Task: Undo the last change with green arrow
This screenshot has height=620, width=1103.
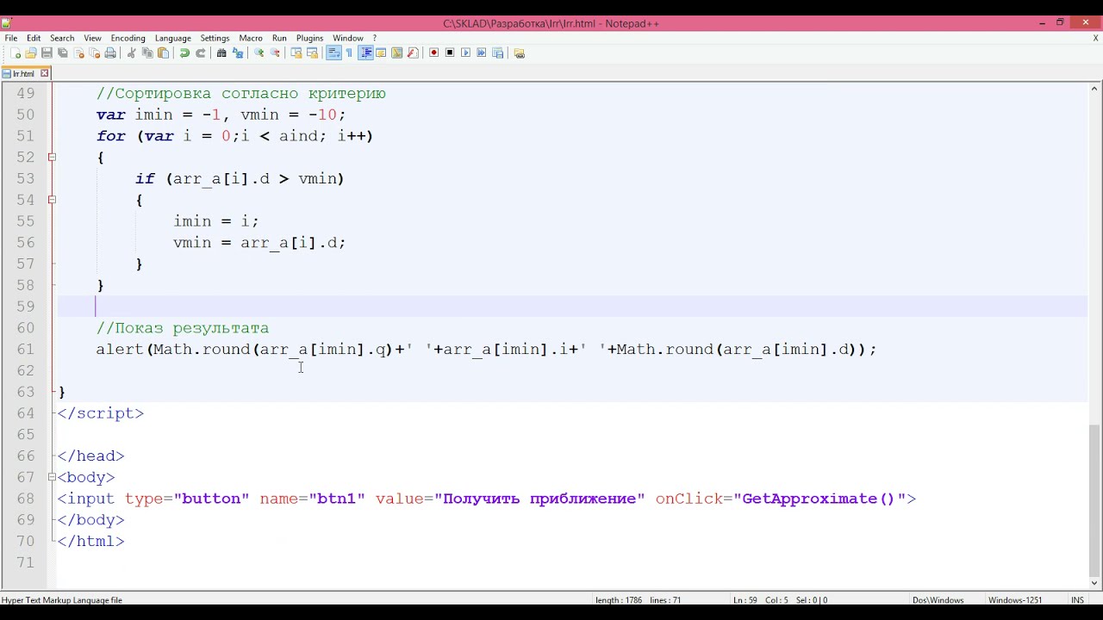Action: [x=184, y=53]
